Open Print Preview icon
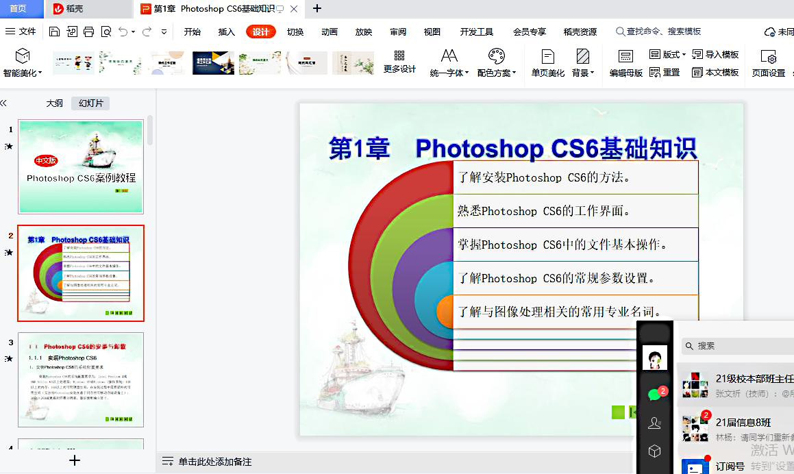Image resolution: width=794 pixels, height=474 pixels. [x=106, y=32]
